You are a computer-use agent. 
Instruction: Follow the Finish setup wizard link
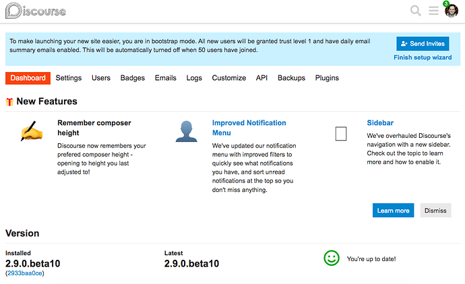(x=423, y=57)
